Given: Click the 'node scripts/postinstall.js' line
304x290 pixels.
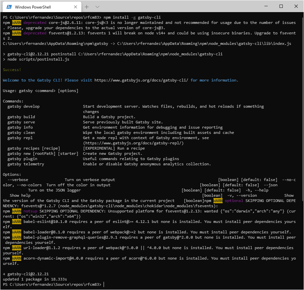Looking at the screenshot, I should pyautogui.click(x=36, y=59).
